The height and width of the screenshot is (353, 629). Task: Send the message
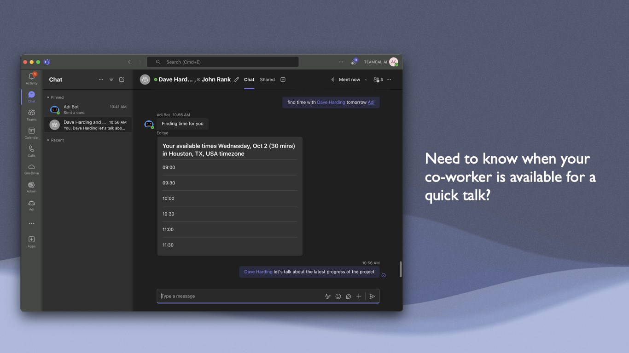click(x=372, y=296)
